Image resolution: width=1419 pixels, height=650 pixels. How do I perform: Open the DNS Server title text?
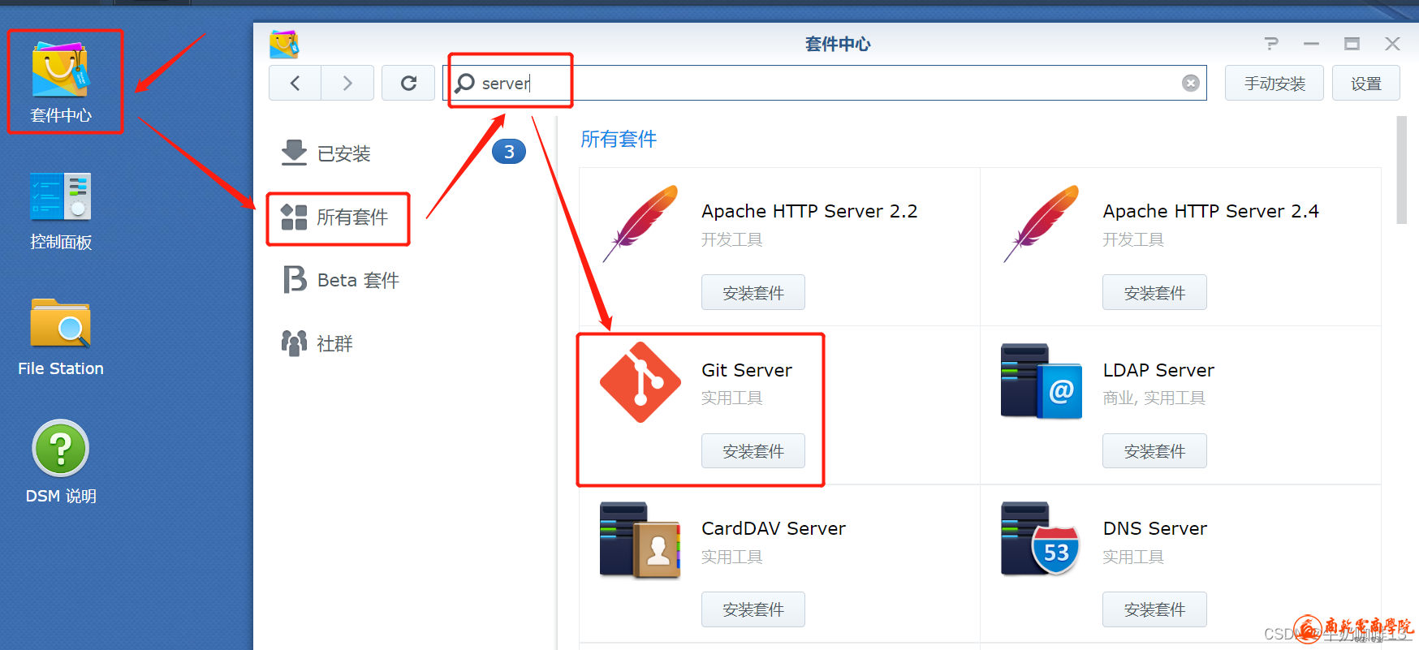click(x=1155, y=528)
